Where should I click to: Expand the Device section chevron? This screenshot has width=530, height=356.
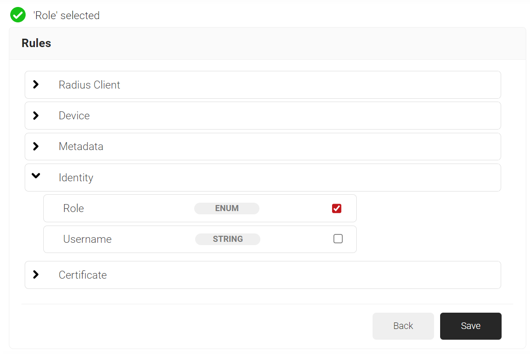pyautogui.click(x=36, y=116)
